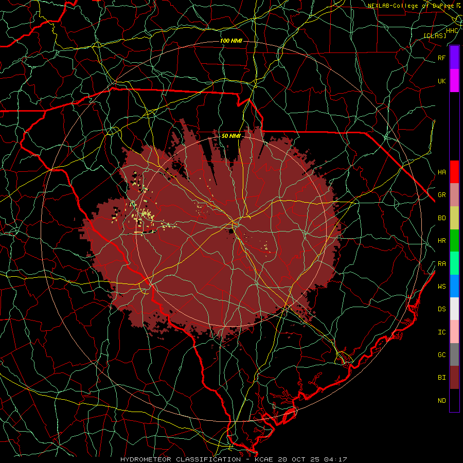Click the GR pink legend color swatch

[x=454, y=195]
